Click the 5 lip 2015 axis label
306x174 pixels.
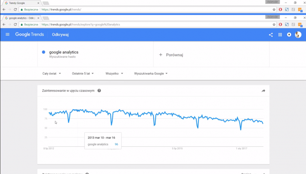click(177, 149)
